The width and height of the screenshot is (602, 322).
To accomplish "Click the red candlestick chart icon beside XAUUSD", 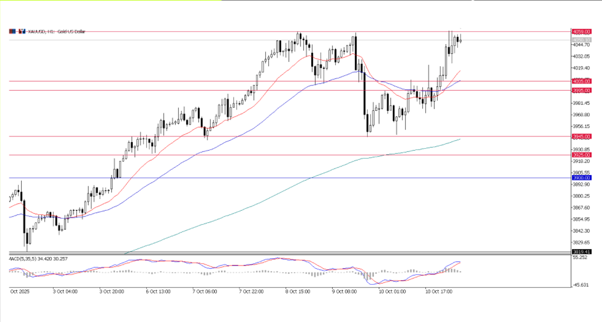I will coord(20,32).
